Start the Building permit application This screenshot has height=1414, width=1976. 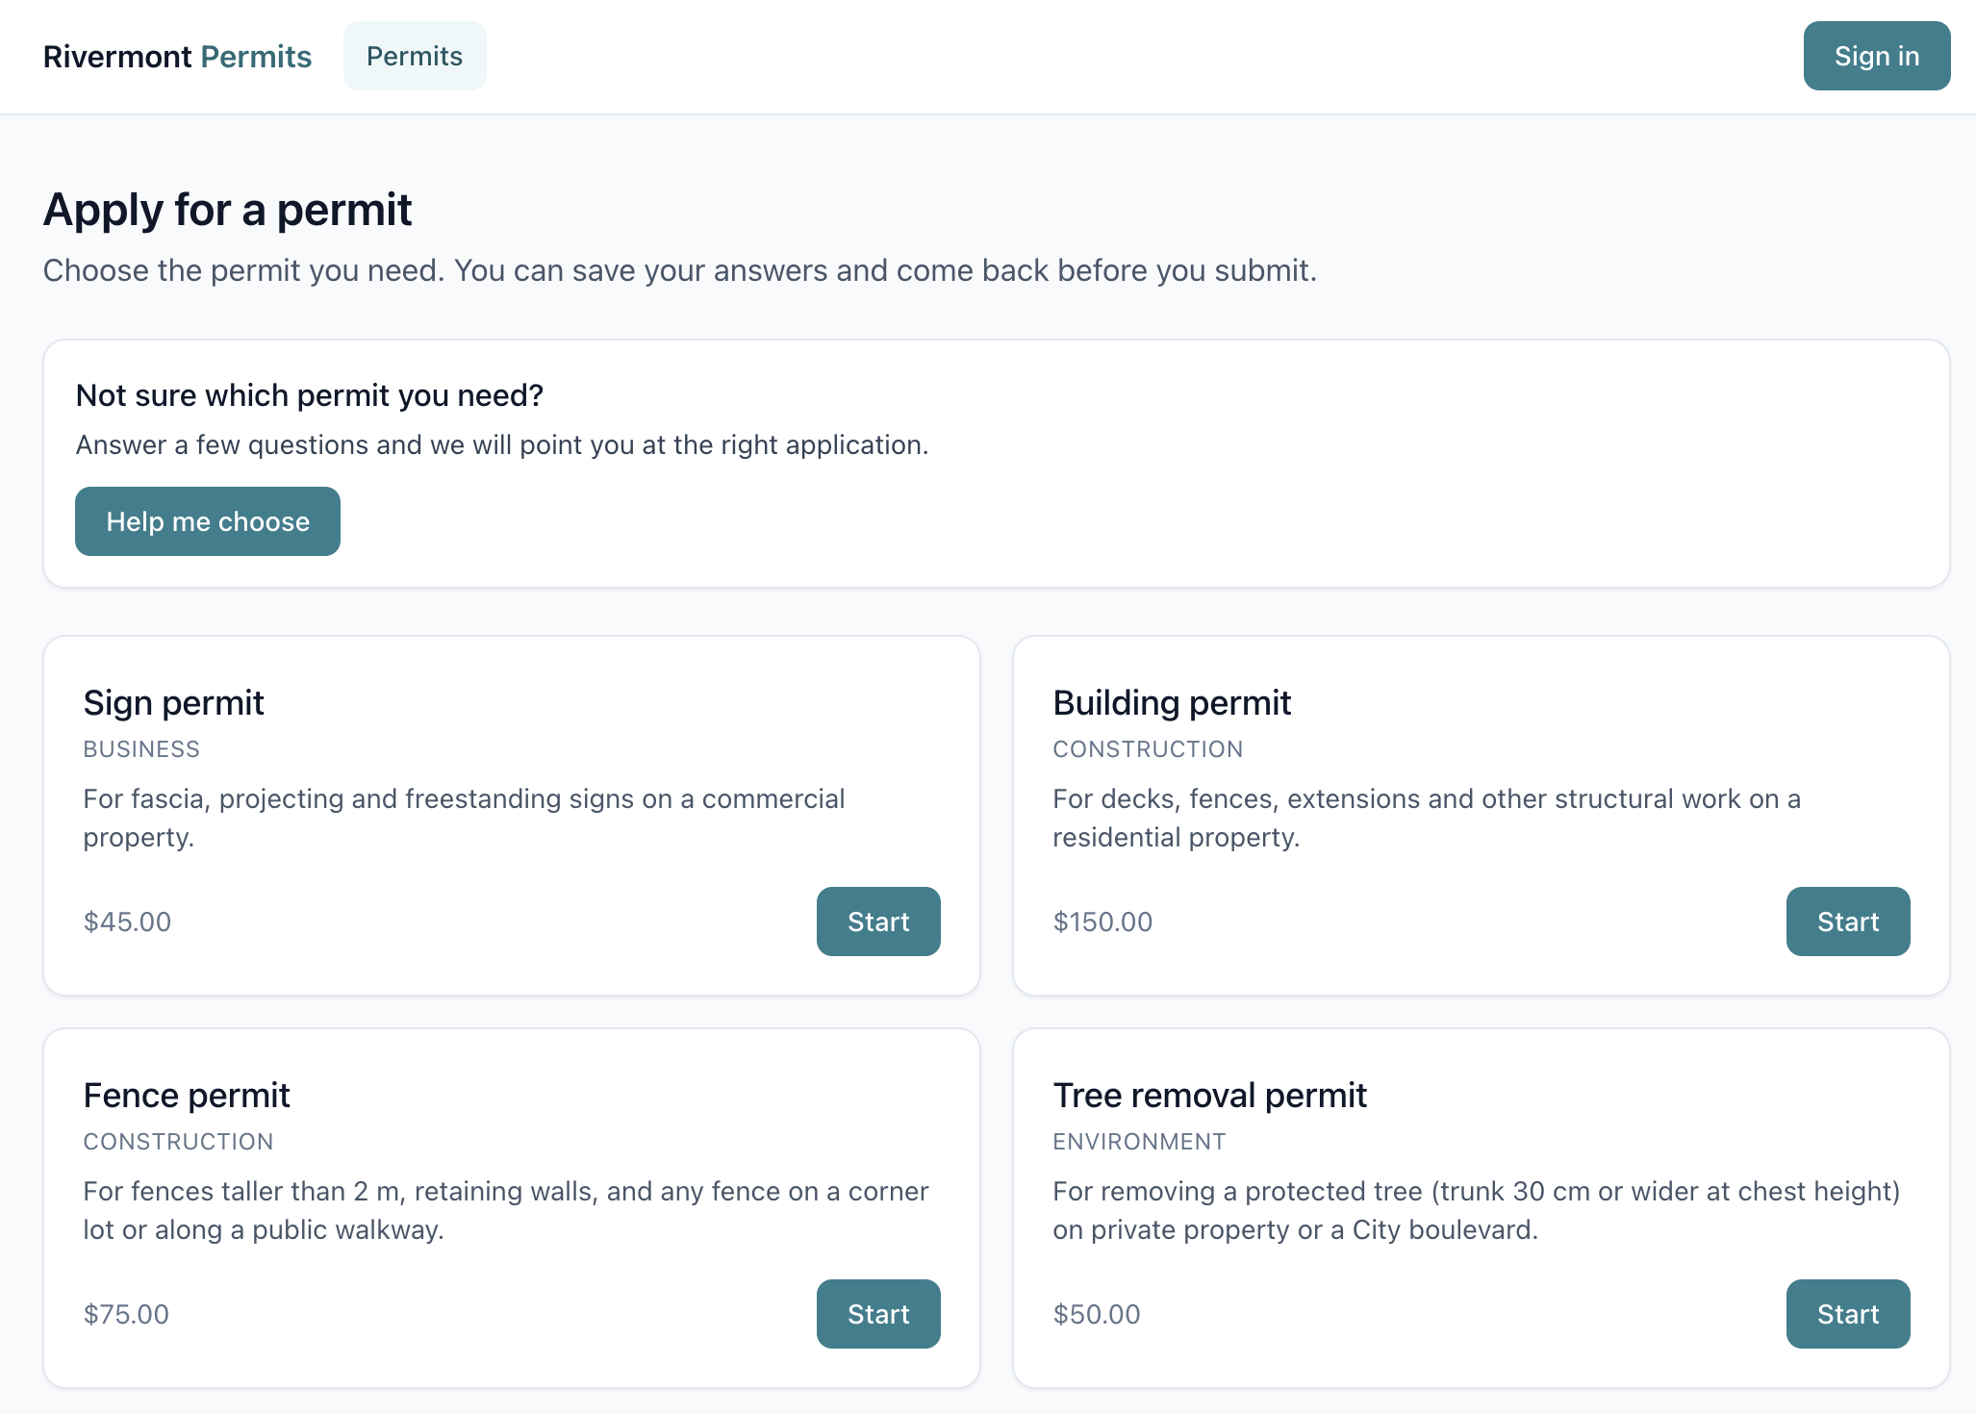(1848, 922)
